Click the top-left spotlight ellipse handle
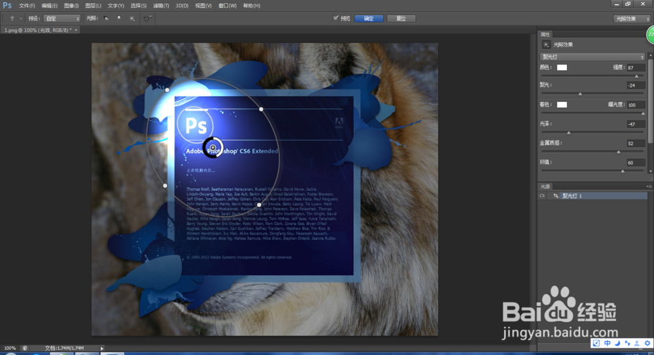This screenshot has width=654, height=355. (x=167, y=90)
